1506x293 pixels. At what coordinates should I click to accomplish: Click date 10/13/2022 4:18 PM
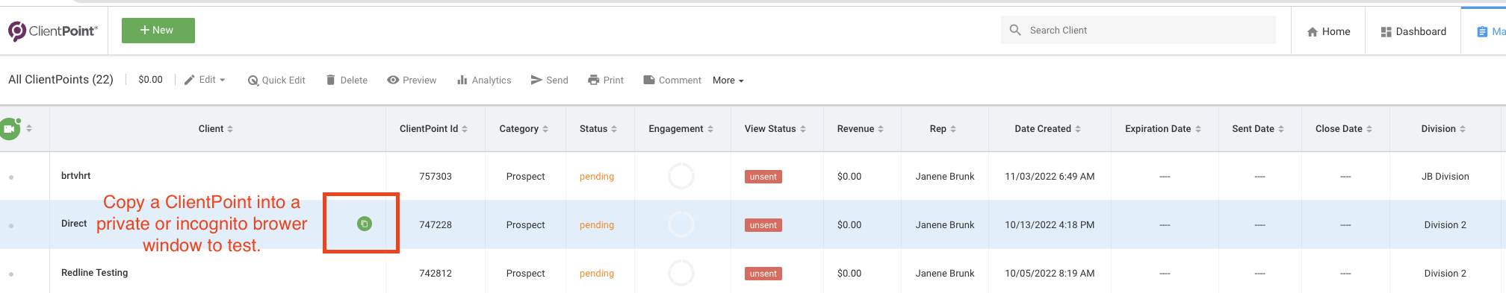(x=1050, y=225)
